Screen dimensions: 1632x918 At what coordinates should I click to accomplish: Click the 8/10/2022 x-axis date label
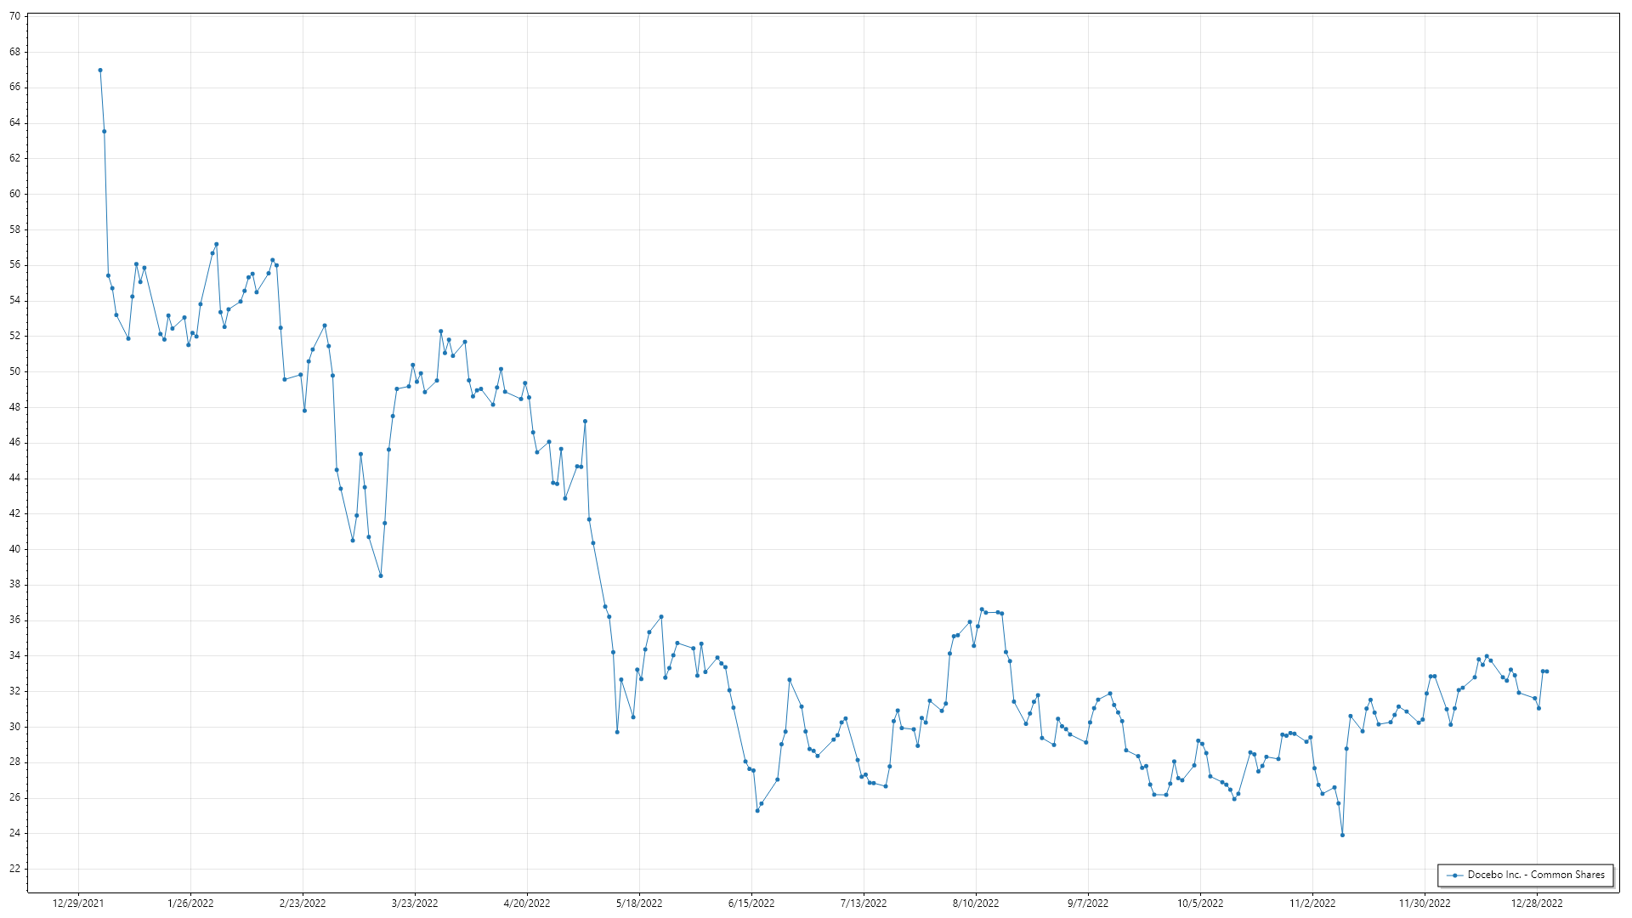pyautogui.click(x=976, y=904)
